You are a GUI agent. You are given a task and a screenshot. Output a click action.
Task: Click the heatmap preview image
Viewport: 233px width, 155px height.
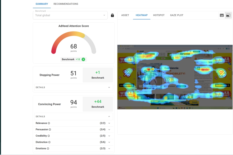click(x=175, y=77)
